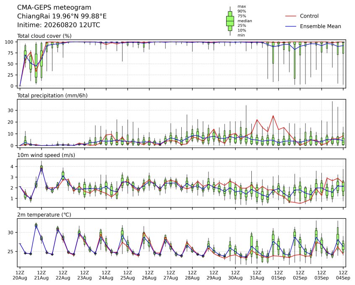This screenshot has height=285, width=355.
Task: Click the Total cloud cover (%) panel title
Action: coord(44,36)
